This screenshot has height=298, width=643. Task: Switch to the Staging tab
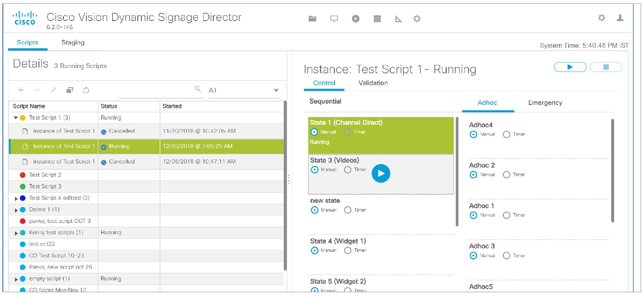73,43
